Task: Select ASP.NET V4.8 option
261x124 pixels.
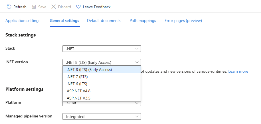Action: [102, 91]
